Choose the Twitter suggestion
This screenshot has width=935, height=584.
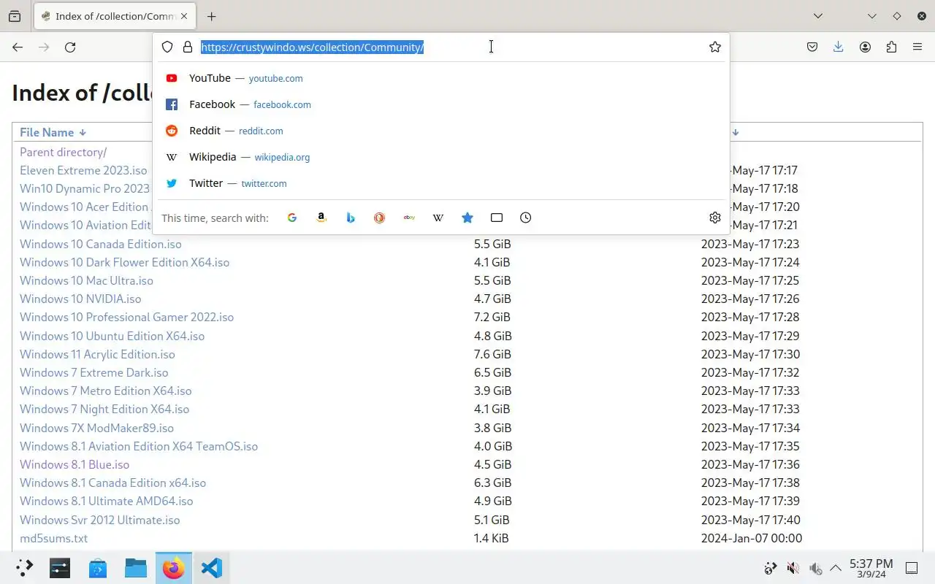point(441,183)
